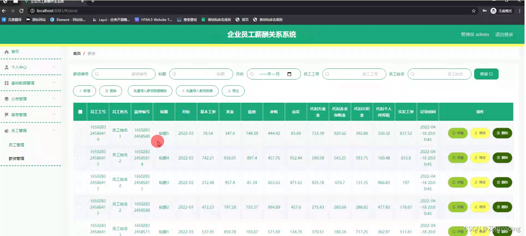This screenshot has height=236, width=526.
Task: Check the row checkbox for 标题5
Action: click(x=80, y=133)
